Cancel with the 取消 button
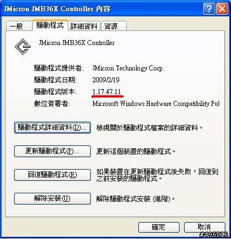 pos(204,227)
